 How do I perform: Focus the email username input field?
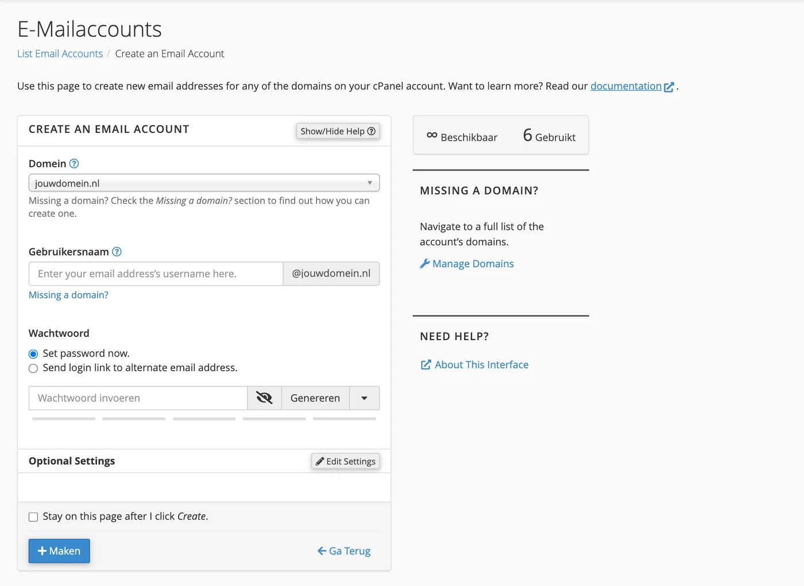[x=156, y=273]
